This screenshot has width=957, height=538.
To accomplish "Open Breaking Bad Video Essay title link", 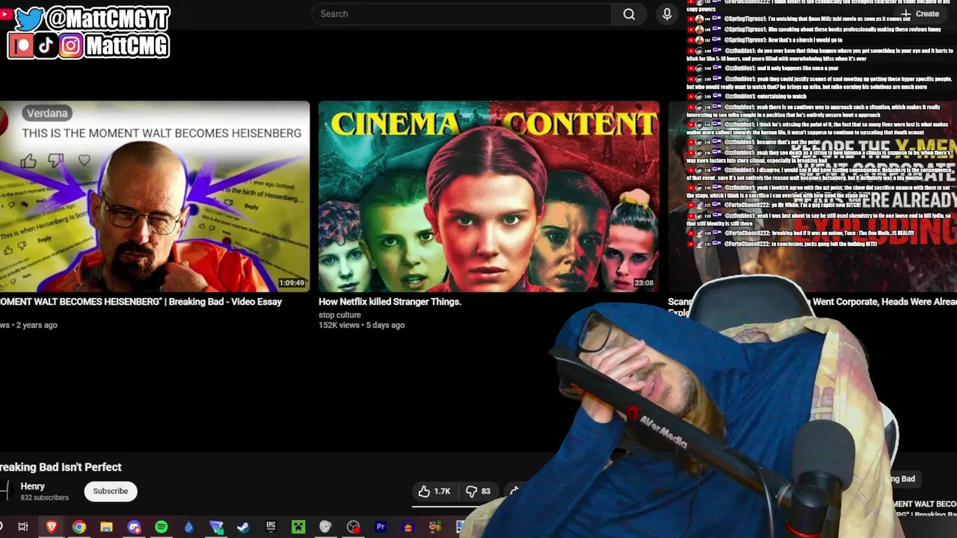I will (x=141, y=302).
